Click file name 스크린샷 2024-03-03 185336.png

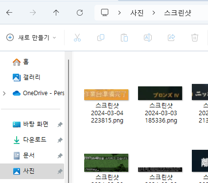[x=161, y=113]
